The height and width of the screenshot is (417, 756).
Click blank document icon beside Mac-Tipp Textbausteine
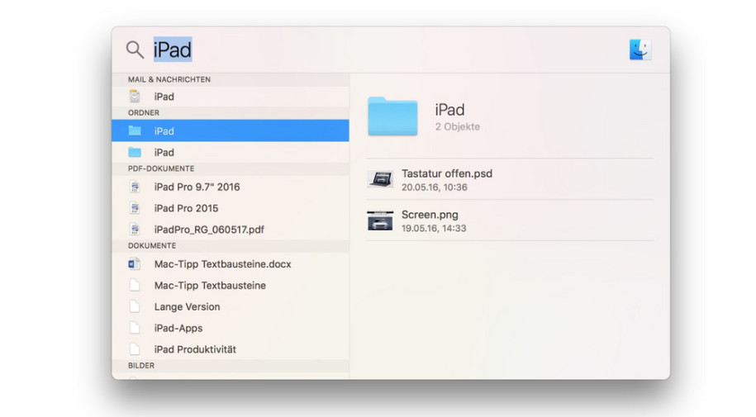(x=135, y=286)
